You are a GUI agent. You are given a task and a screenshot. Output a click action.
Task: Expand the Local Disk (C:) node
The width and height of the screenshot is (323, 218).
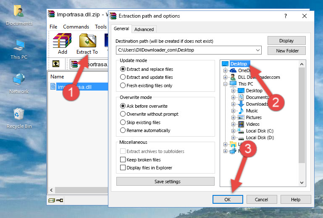[x=233, y=131]
